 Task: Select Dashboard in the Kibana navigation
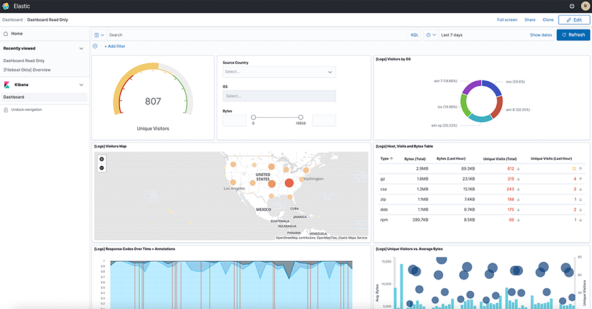pos(13,97)
